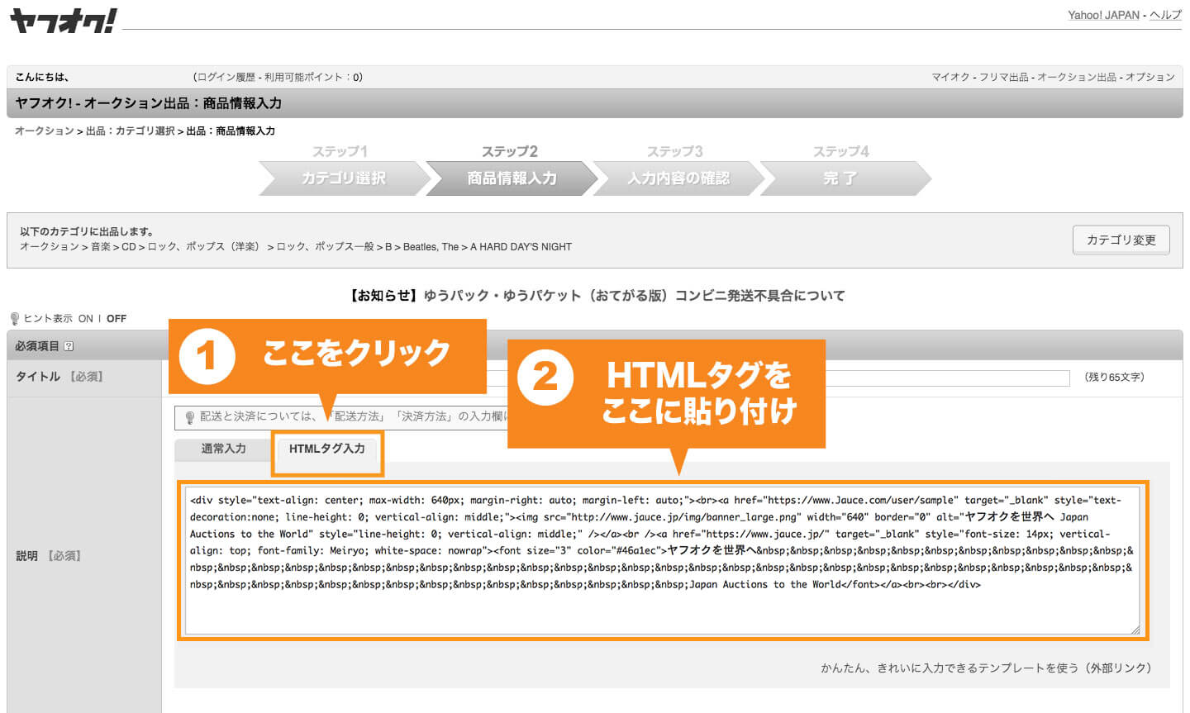Click the textarea resize grip handle
Image resolution: width=1190 pixels, height=713 pixels.
1135,630
